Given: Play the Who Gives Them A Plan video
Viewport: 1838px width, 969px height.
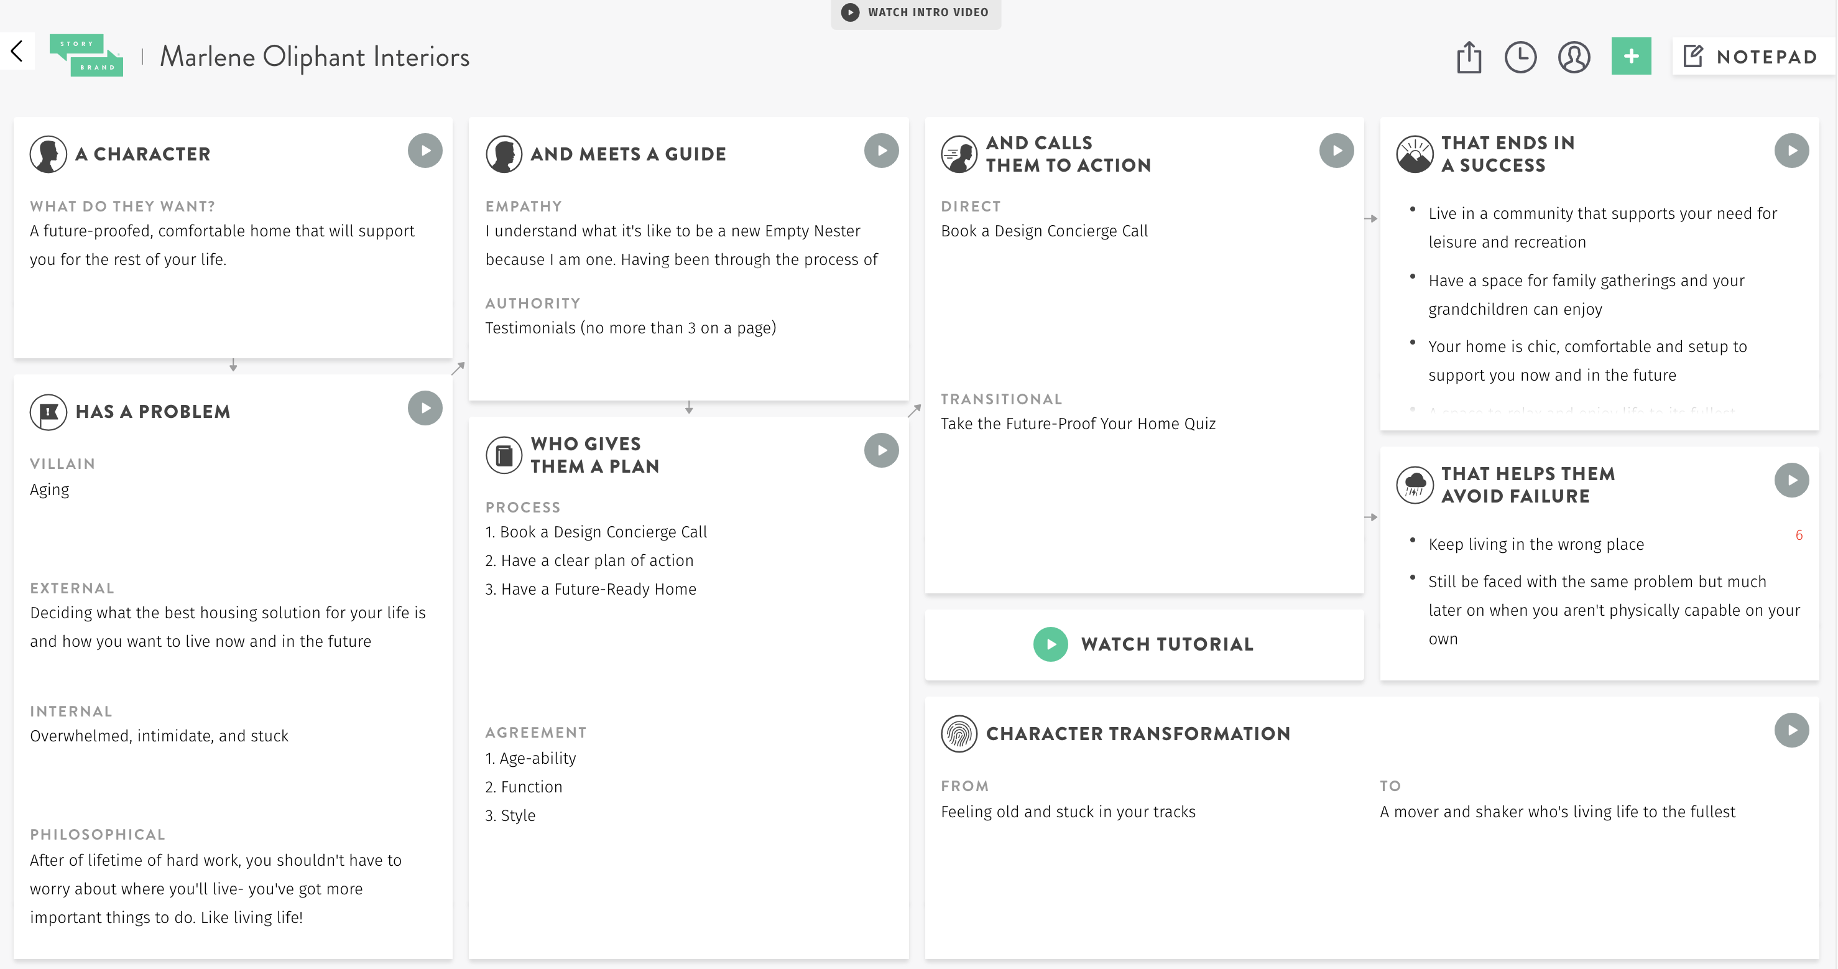Looking at the screenshot, I should tap(881, 450).
